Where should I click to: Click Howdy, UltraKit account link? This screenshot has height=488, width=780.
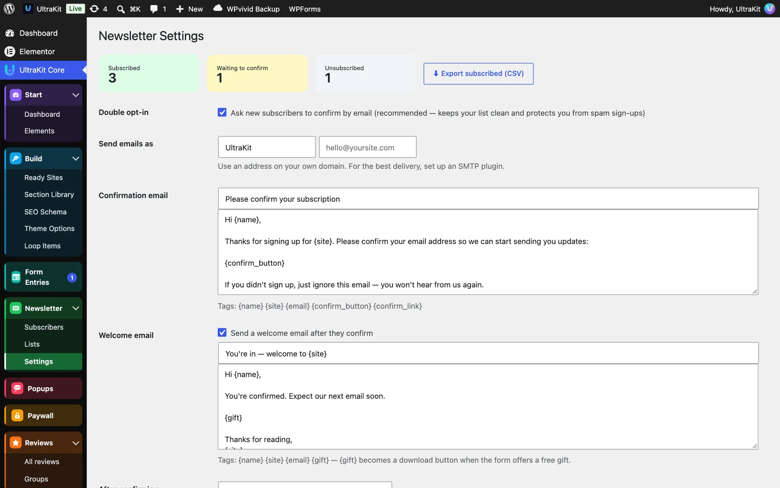point(735,9)
